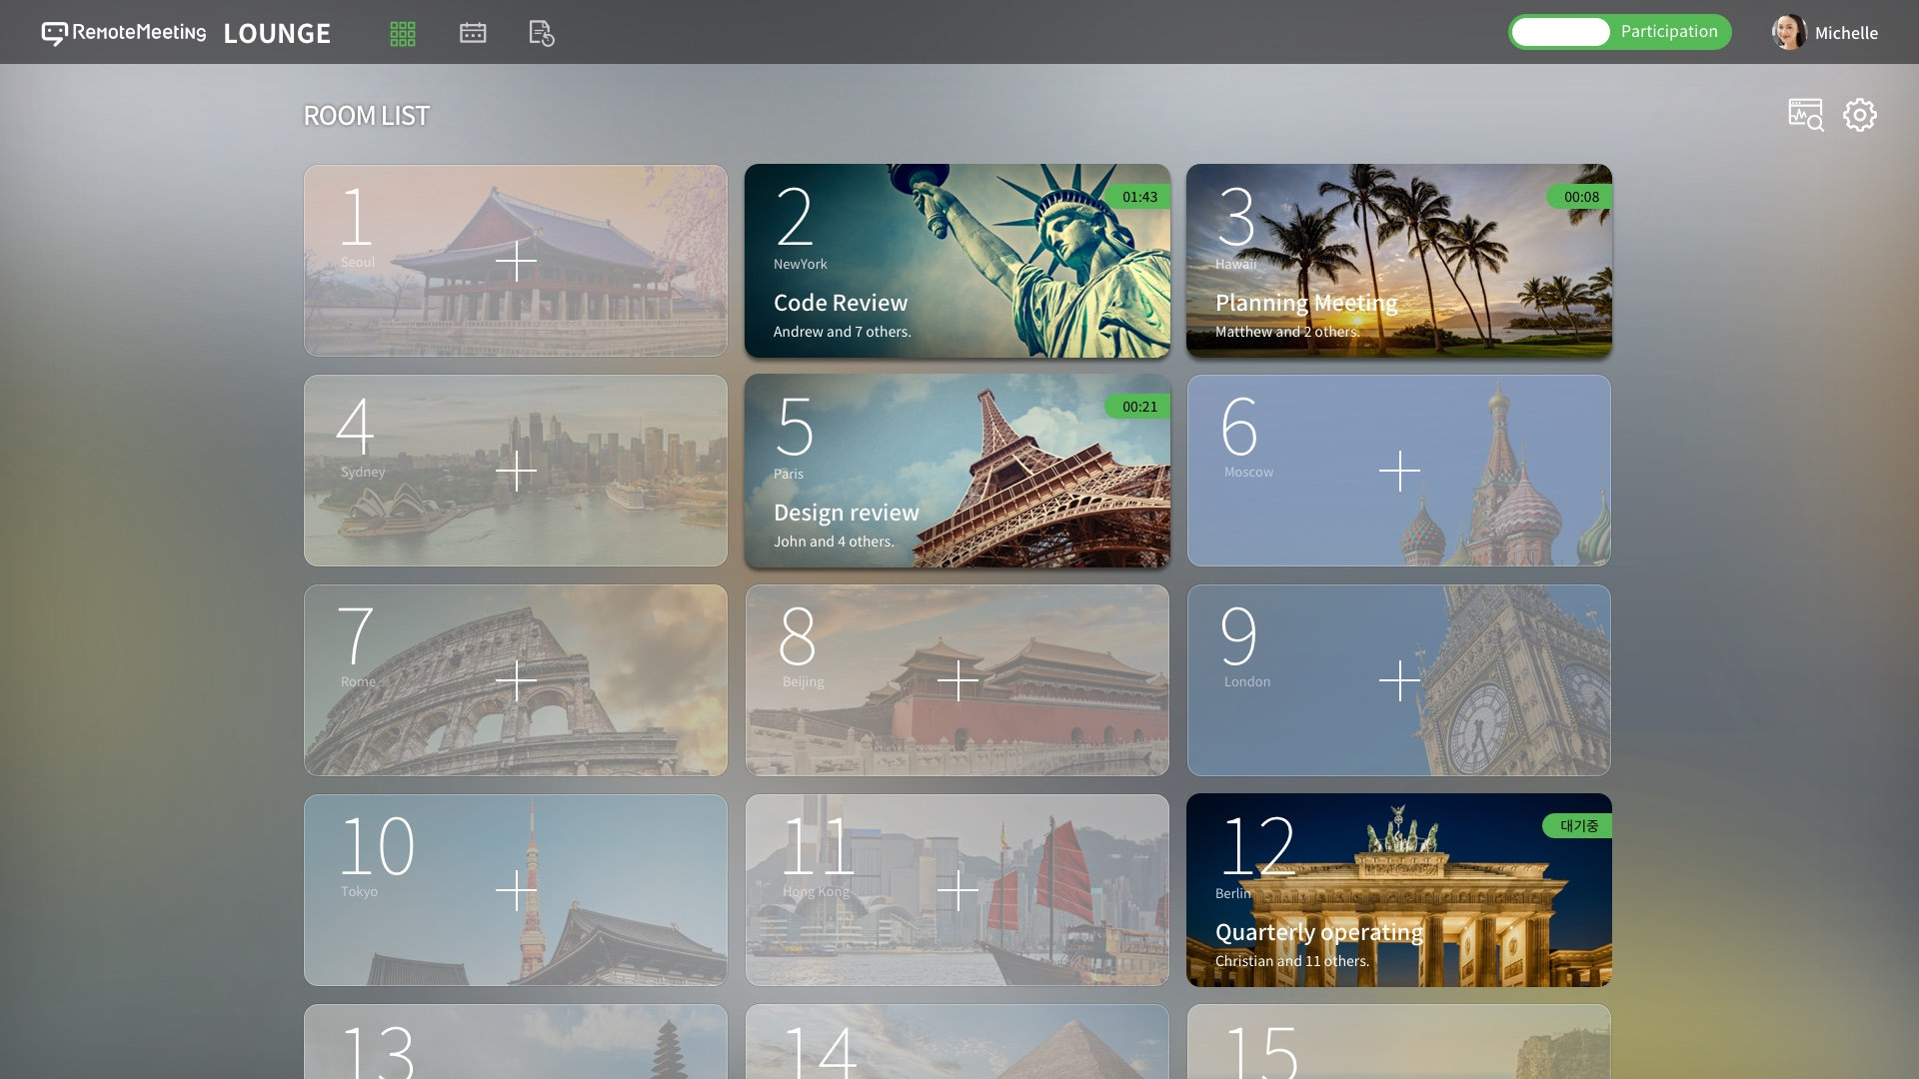Type in the Participation code field
The height and width of the screenshot is (1079, 1919).
[x=1560, y=32]
